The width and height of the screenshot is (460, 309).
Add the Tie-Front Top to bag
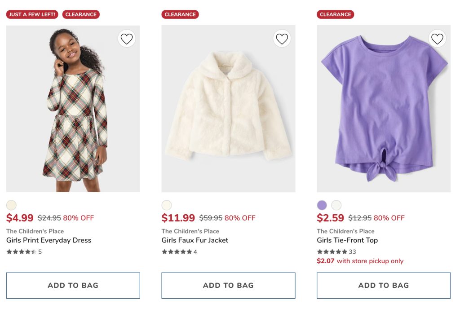click(383, 285)
